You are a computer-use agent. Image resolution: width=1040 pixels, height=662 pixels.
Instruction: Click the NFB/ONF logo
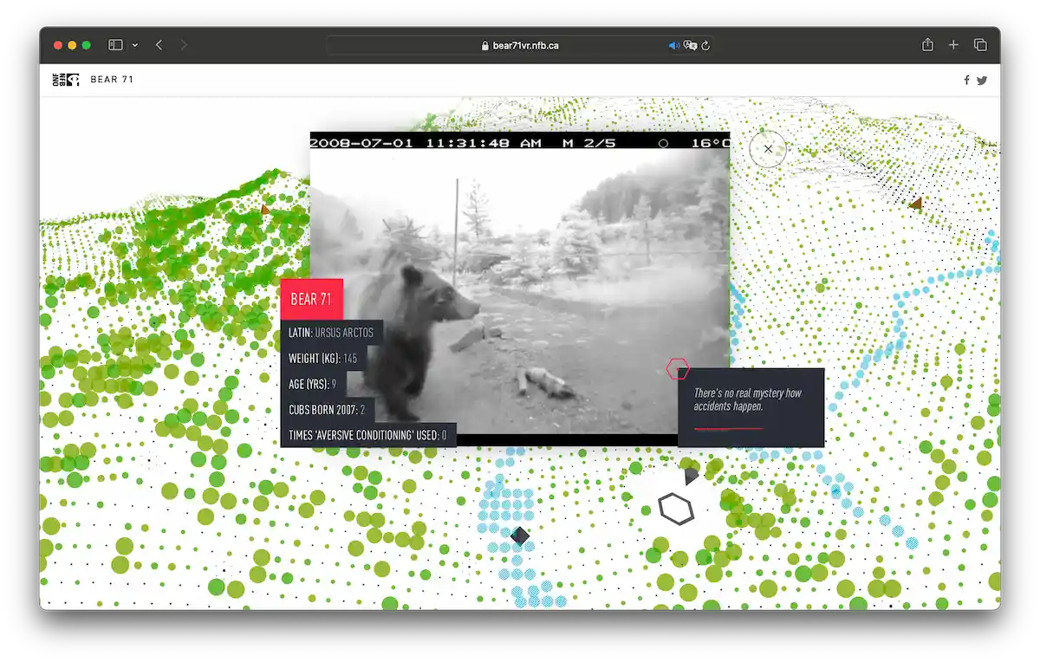pos(64,79)
